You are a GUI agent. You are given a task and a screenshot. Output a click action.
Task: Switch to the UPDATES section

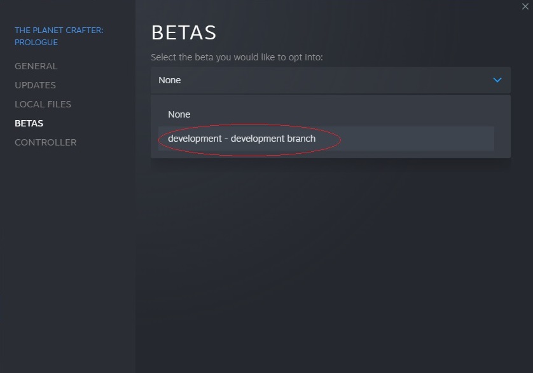pos(36,85)
